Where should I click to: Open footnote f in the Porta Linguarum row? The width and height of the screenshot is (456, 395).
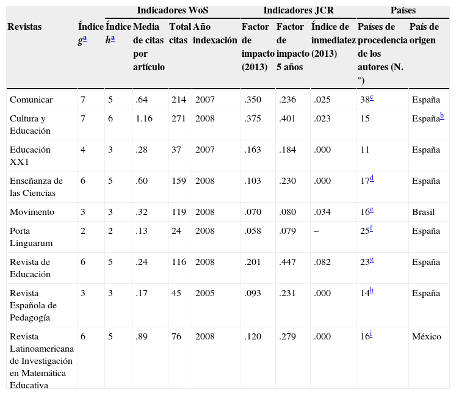click(372, 228)
